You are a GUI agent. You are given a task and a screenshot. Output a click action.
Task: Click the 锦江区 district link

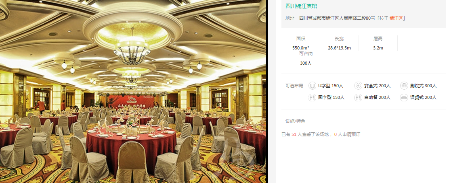pyautogui.click(x=397, y=18)
